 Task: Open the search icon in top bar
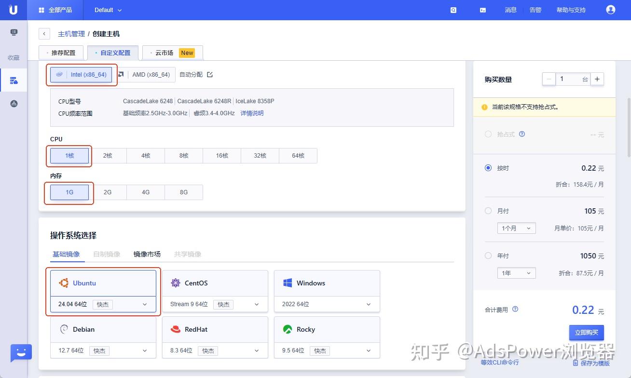[x=453, y=10]
